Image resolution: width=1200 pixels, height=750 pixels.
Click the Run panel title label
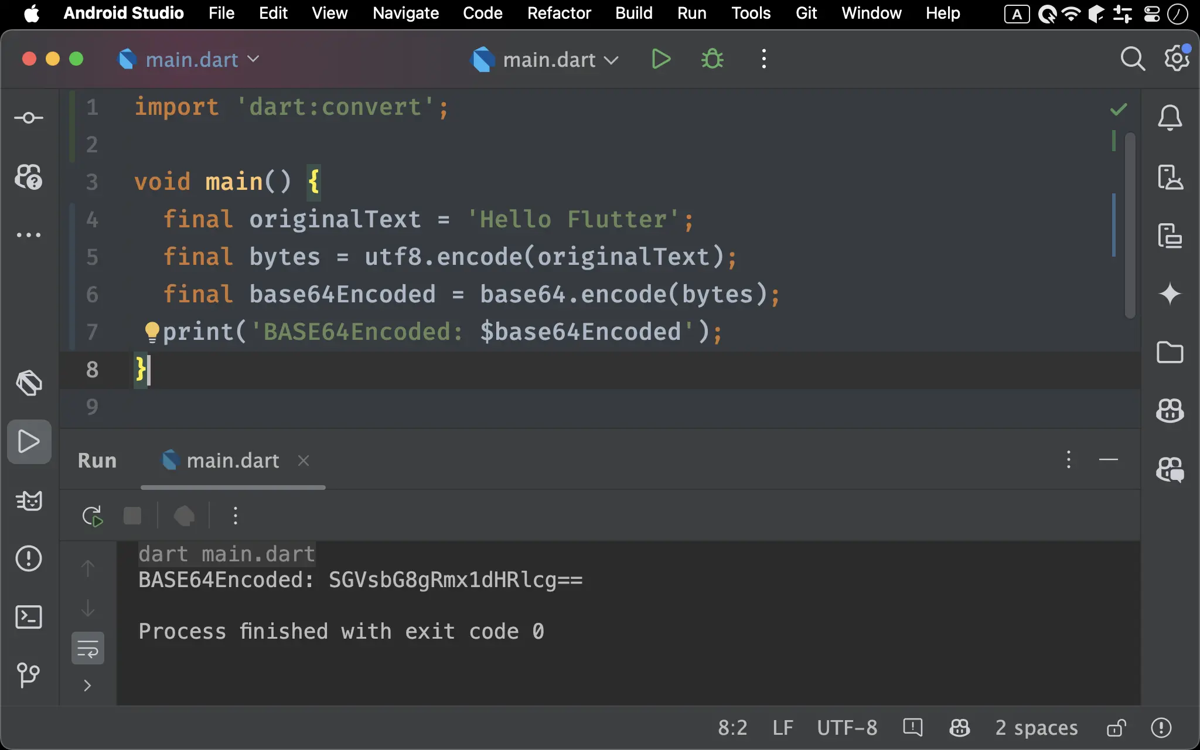(x=97, y=461)
